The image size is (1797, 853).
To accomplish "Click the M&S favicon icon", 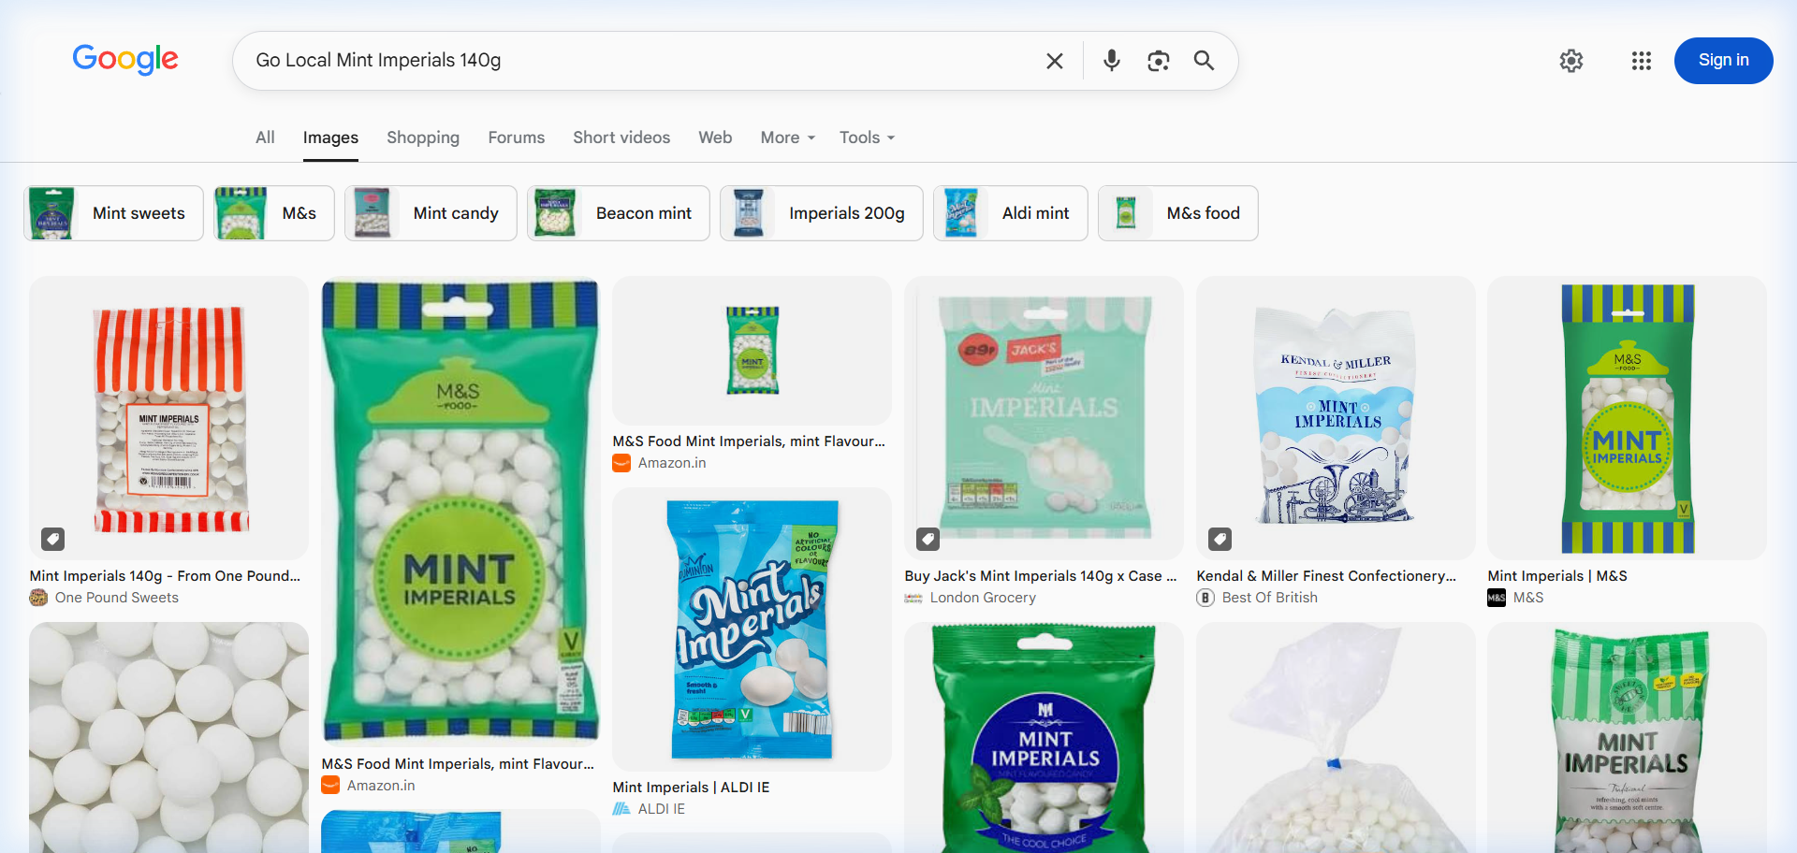I will pos(1497,598).
